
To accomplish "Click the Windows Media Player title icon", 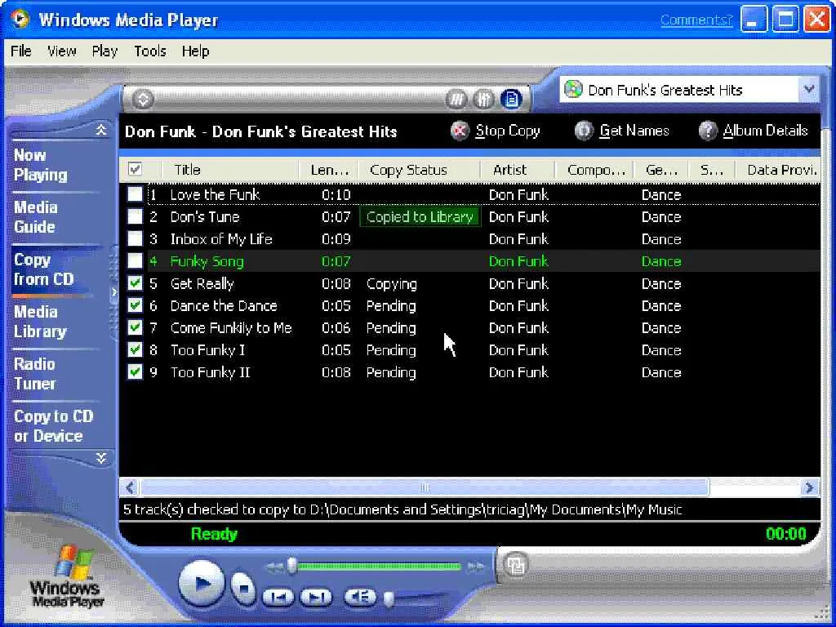I will point(20,20).
